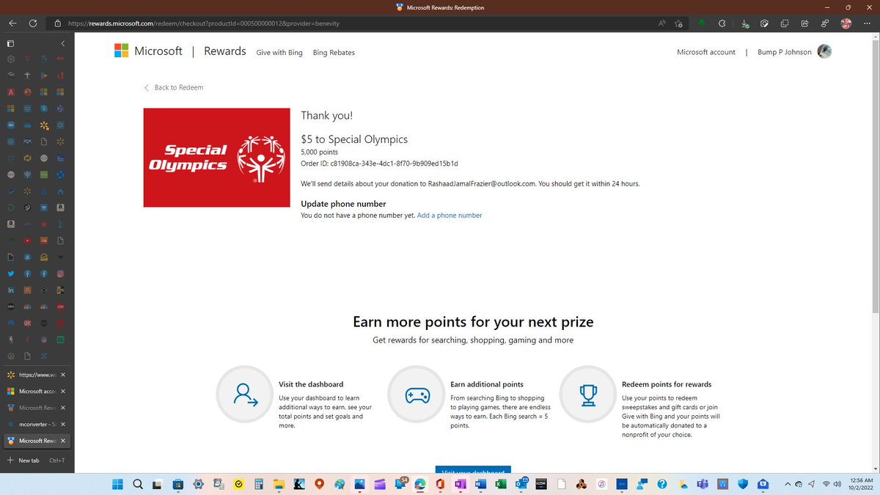The width and height of the screenshot is (880, 495).
Task: Open Microsoft Store from taskbar
Action: point(177,484)
